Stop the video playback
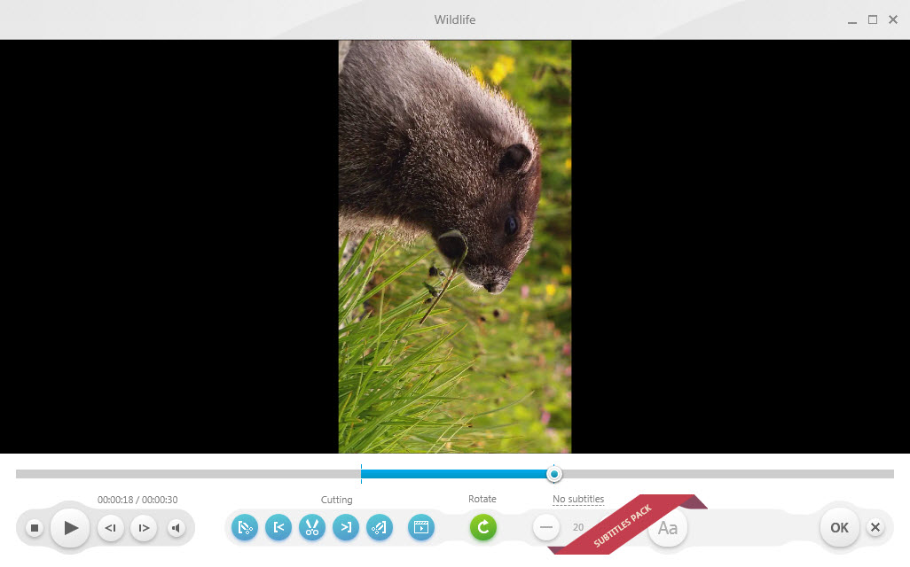Viewport: 910px width, 567px height. pyautogui.click(x=35, y=528)
